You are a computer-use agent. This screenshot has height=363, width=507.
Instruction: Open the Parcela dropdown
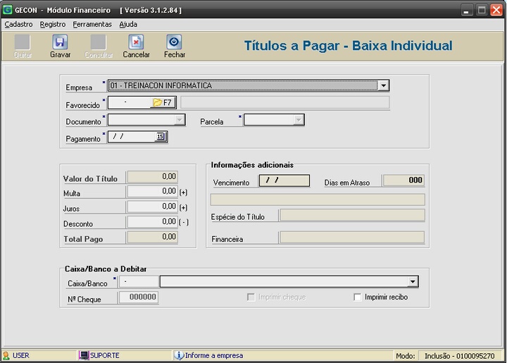(299, 121)
